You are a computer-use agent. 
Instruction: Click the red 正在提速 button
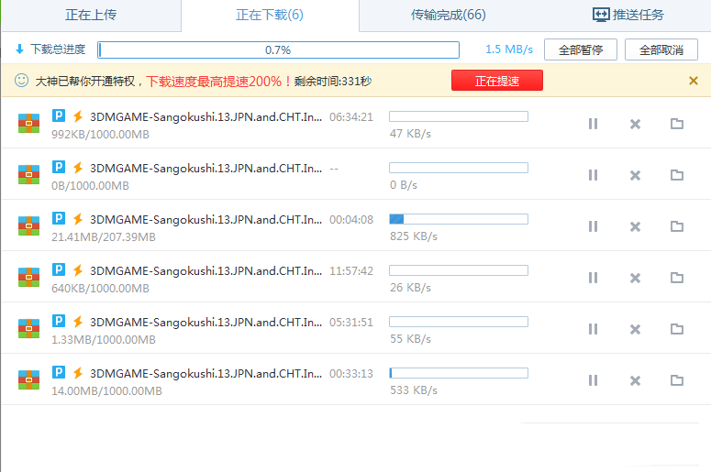(497, 81)
